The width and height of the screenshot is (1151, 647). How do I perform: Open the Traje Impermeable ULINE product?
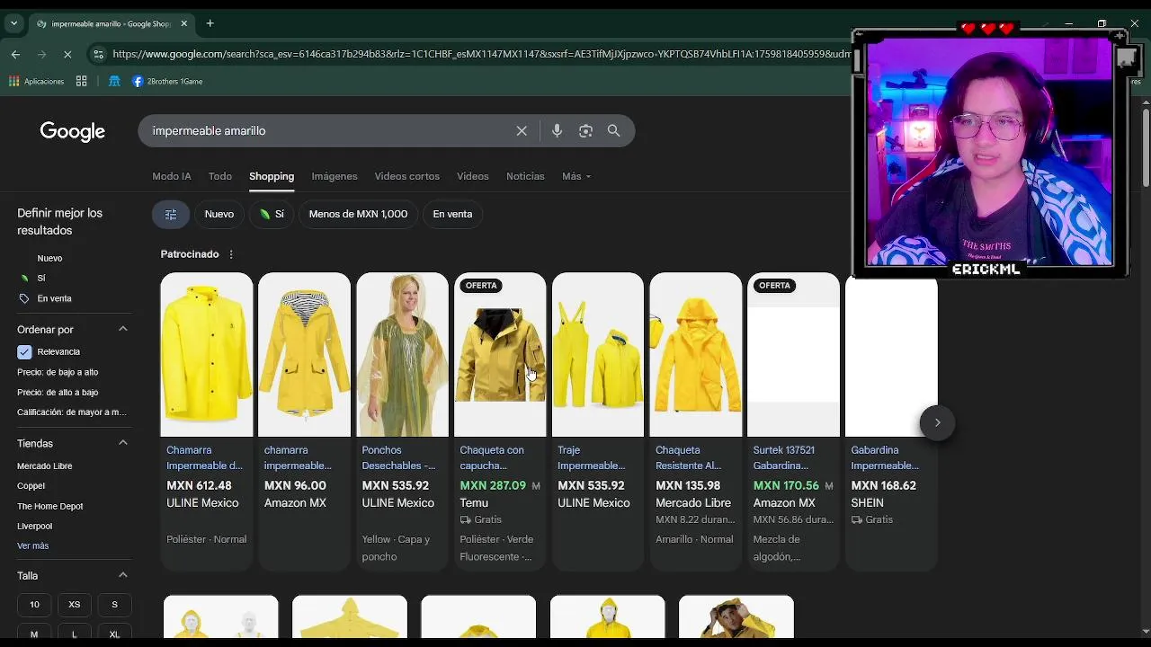[598, 421]
